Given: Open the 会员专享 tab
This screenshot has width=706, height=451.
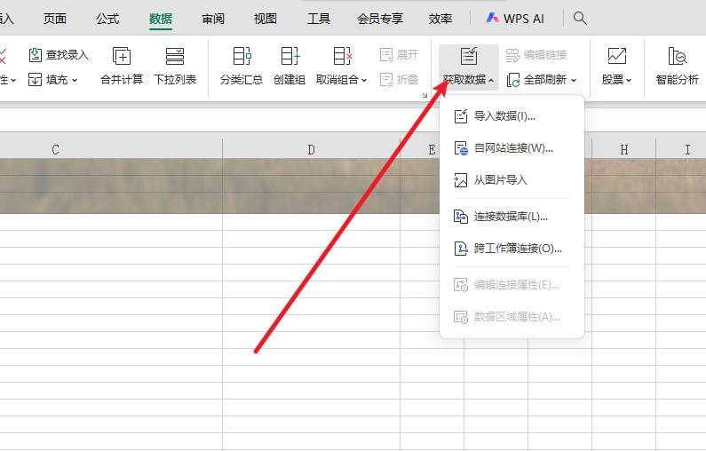Looking at the screenshot, I should [380, 19].
